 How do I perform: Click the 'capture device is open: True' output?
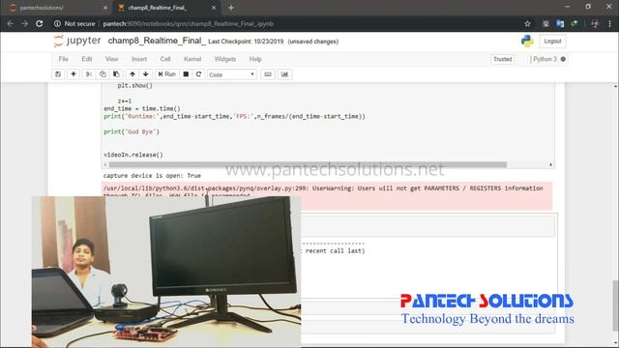[x=152, y=176]
